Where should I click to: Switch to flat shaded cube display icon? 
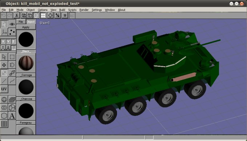tap(30, 15)
